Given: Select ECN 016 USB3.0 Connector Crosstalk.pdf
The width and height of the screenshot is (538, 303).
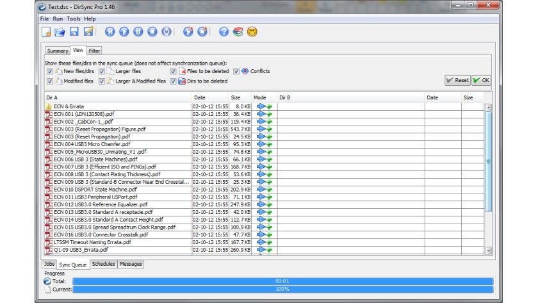Looking at the screenshot, I should pos(264,234).
